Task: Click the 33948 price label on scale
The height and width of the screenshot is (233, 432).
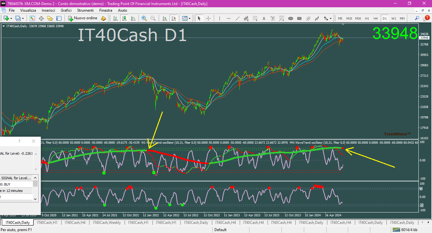Action: (x=424, y=38)
